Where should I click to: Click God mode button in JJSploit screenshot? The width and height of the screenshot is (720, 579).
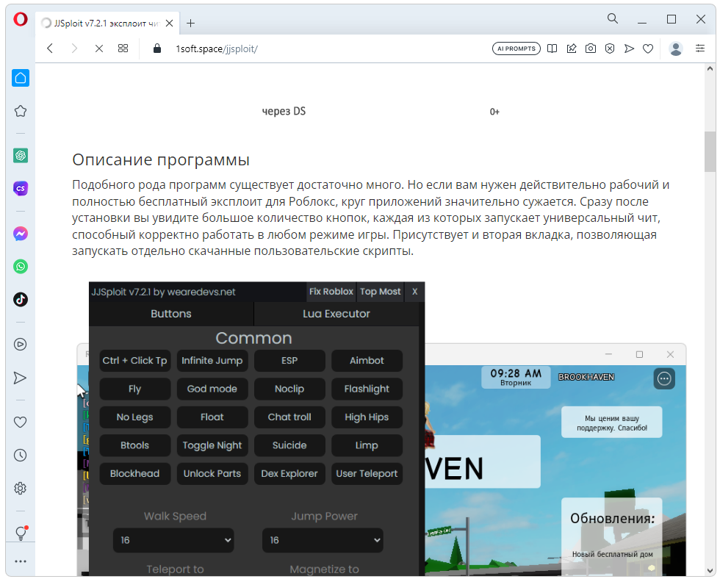(x=212, y=389)
